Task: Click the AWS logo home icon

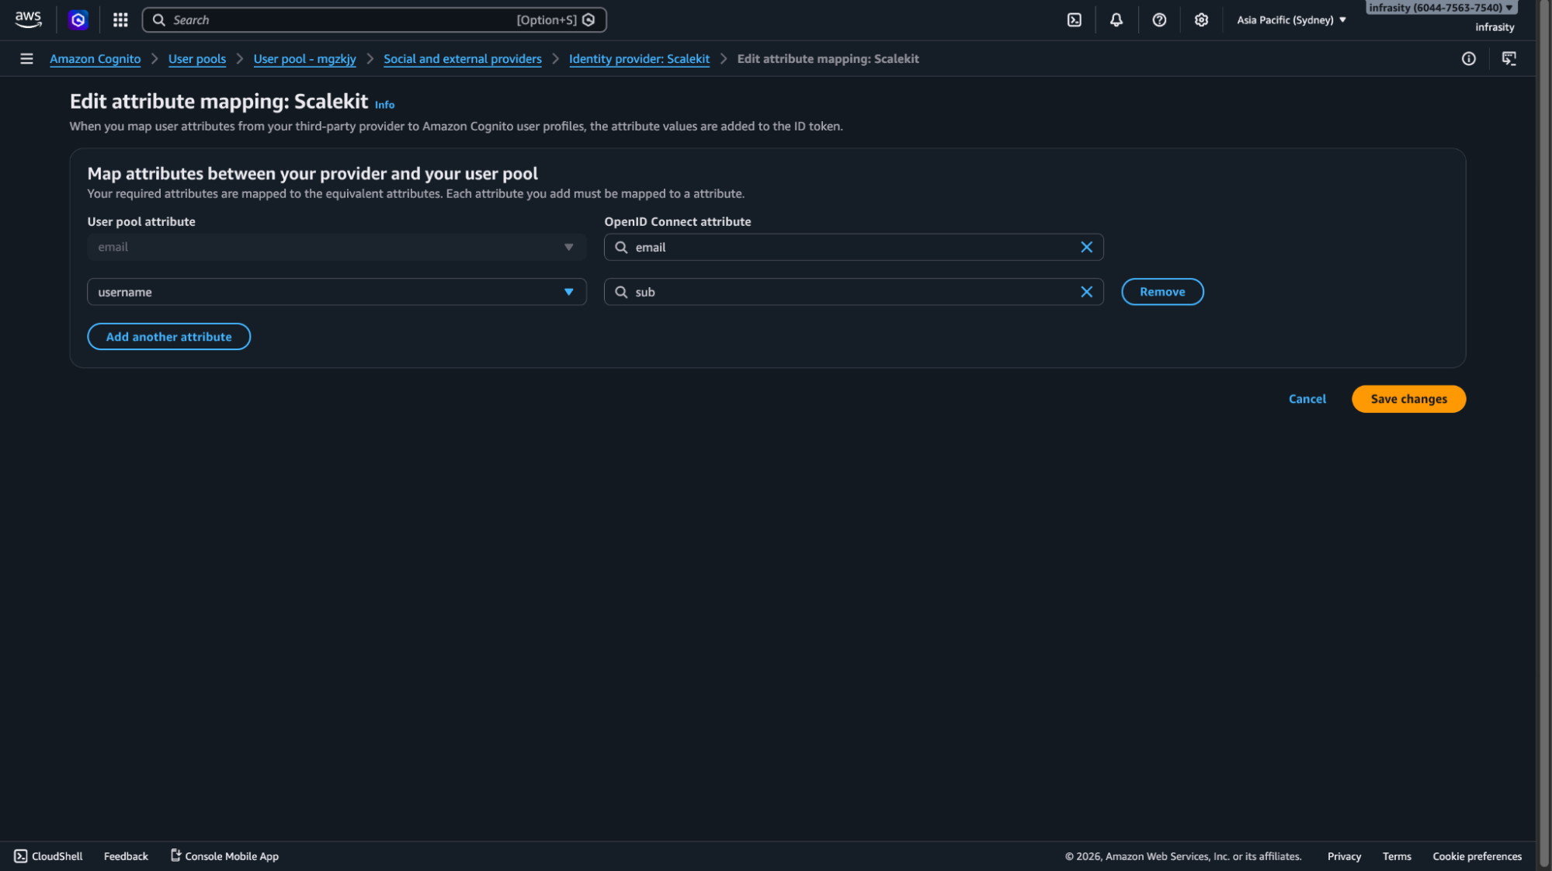Action: click(x=28, y=19)
